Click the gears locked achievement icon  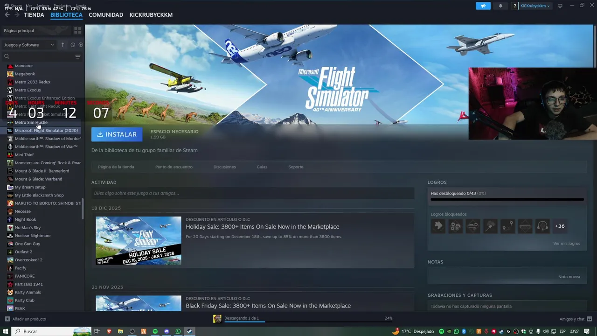pos(456,226)
